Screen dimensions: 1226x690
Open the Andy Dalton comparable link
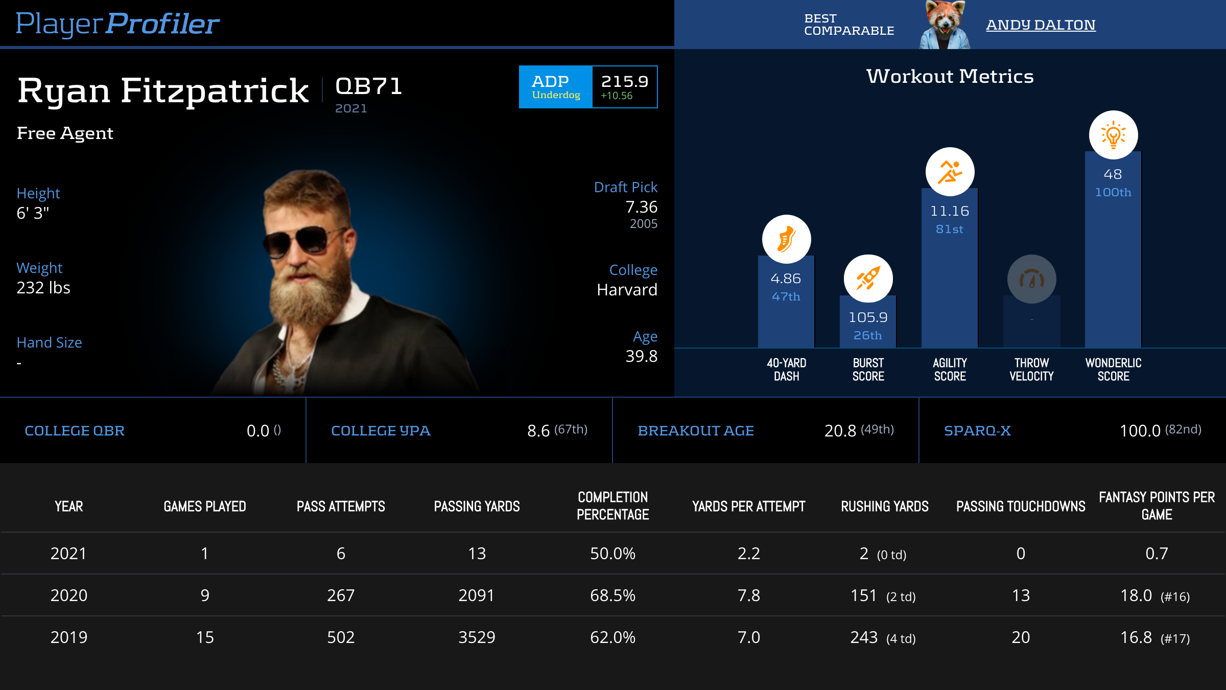pos(1041,25)
